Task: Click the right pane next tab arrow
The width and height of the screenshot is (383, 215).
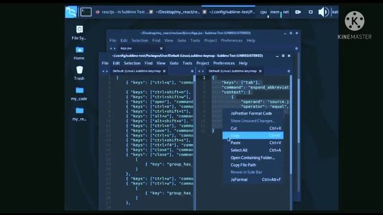Action: [203, 71]
